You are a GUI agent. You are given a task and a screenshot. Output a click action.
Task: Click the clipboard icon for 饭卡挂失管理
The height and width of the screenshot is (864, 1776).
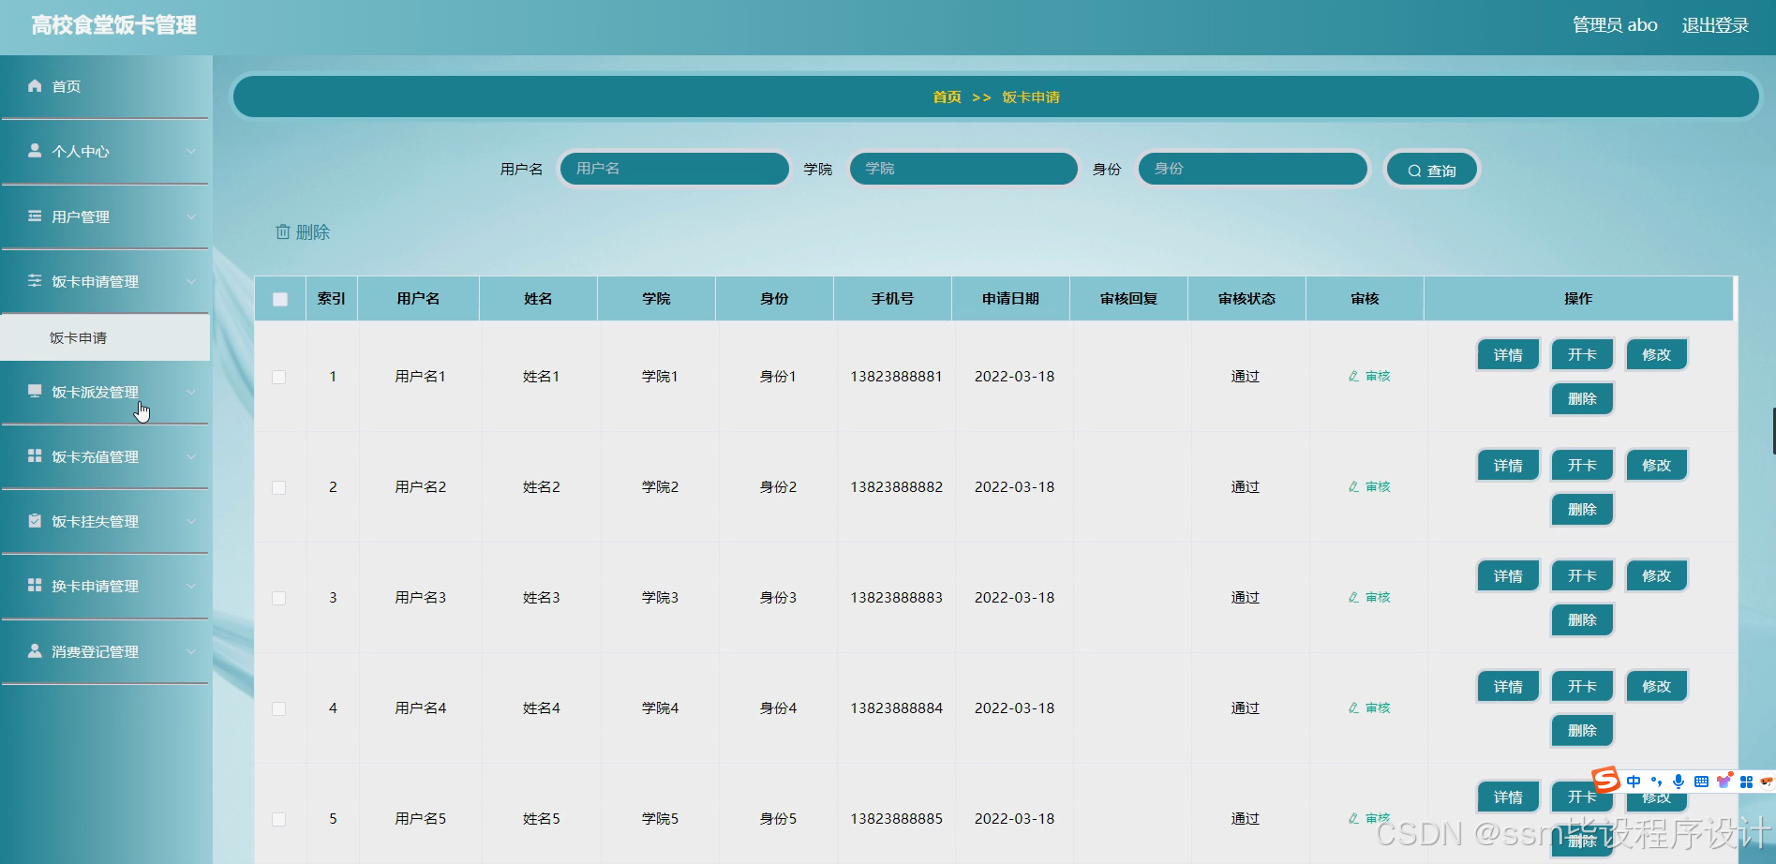(x=35, y=521)
